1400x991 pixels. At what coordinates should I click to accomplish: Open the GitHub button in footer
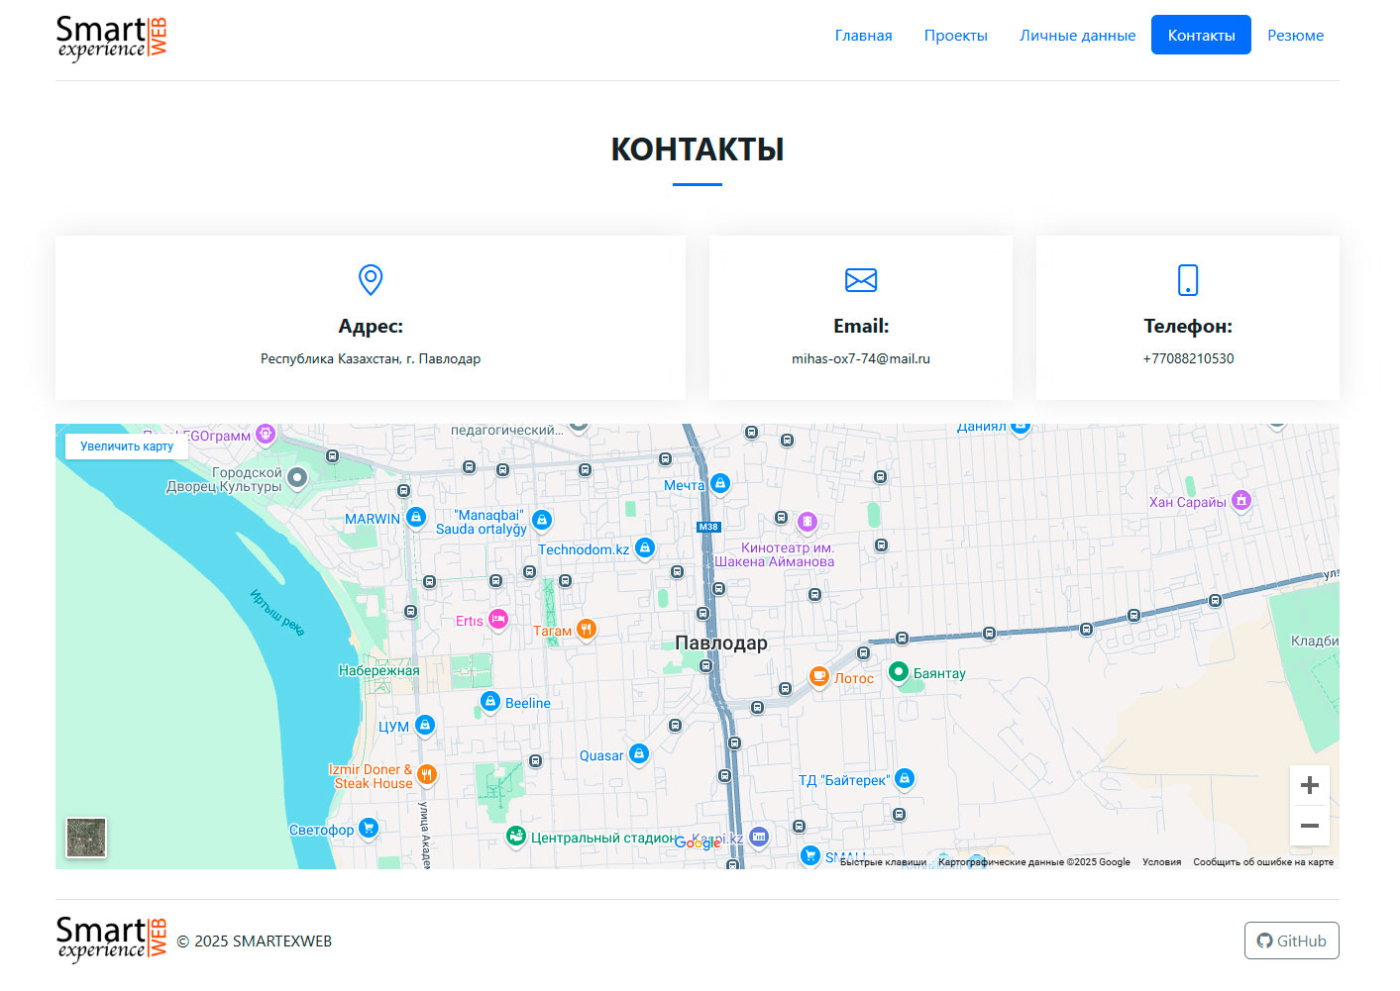point(1291,941)
